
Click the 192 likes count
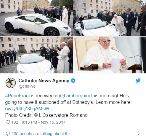pyautogui.click(x=15, y=122)
